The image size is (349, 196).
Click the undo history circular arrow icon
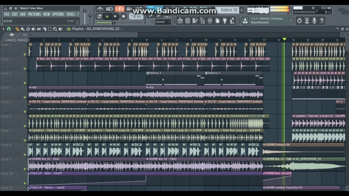click(299, 20)
